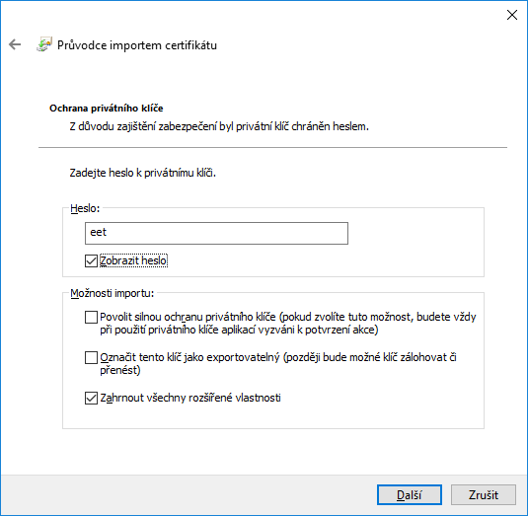Click the Heslo: group label
Image resolution: width=528 pixels, height=516 pixels.
pos(85,208)
